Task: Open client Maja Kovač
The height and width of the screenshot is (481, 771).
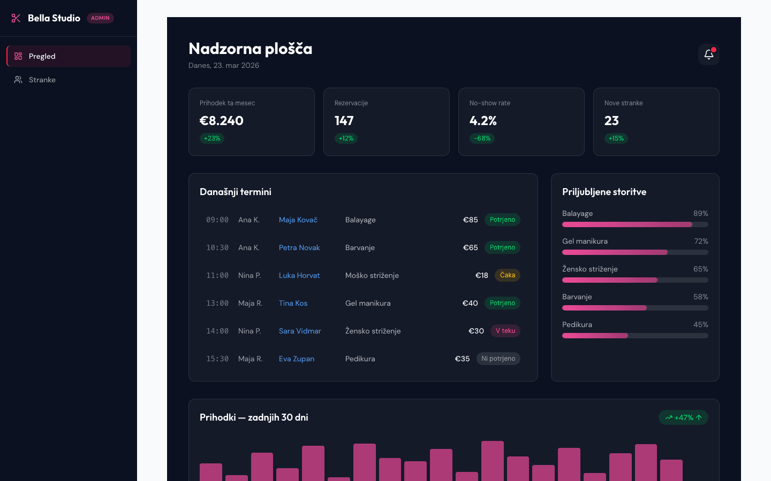Action: (298, 220)
